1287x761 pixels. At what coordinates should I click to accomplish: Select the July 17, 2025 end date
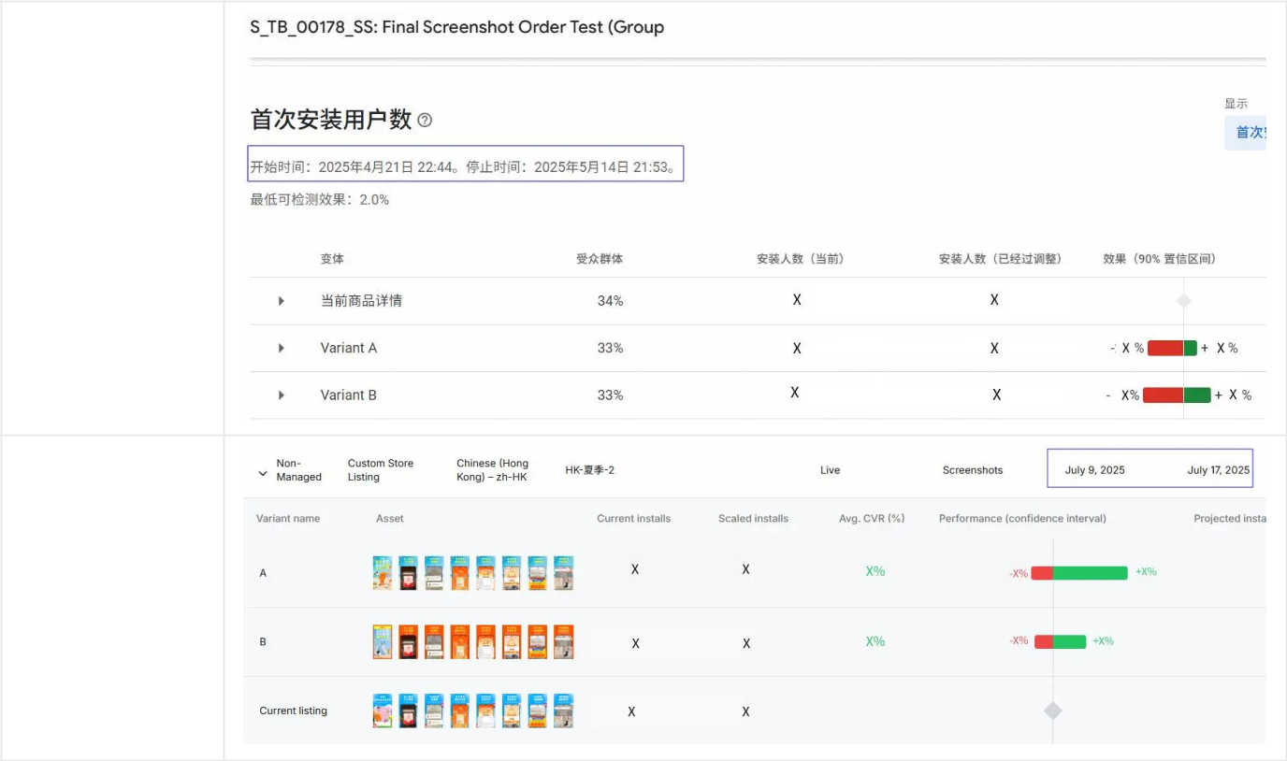click(1218, 470)
